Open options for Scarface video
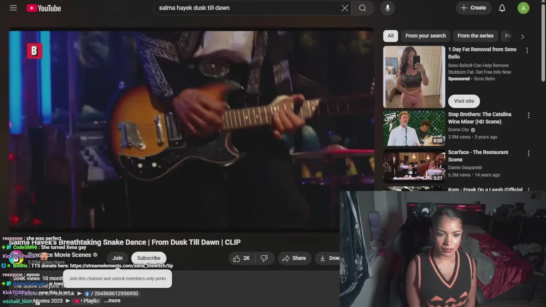Image resolution: width=546 pixels, height=307 pixels. (529, 153)
